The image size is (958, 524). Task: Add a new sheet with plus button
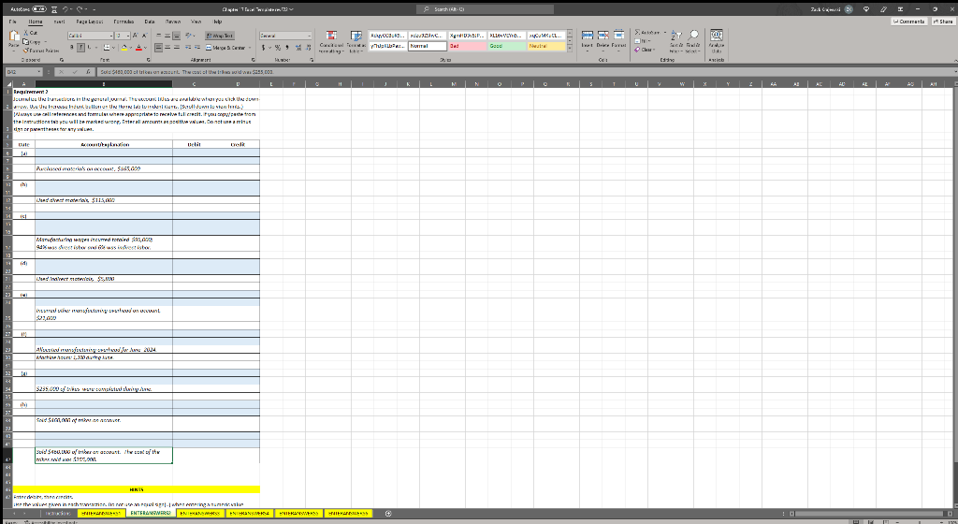click(388, 514)
